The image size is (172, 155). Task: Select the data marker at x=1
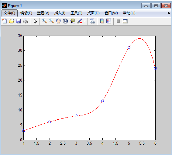pyautogui.click(x=23, y=131)
